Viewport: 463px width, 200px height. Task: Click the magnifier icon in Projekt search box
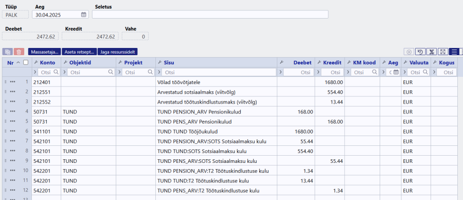[150, 72]
